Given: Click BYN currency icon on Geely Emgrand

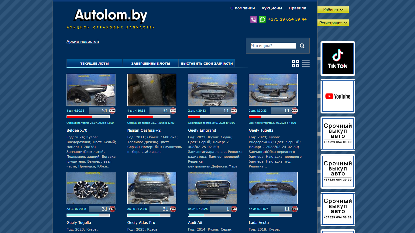Looking at the screenshot, I should coord(234,110).
